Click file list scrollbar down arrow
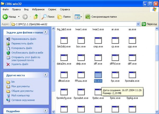 coord(157,112)
